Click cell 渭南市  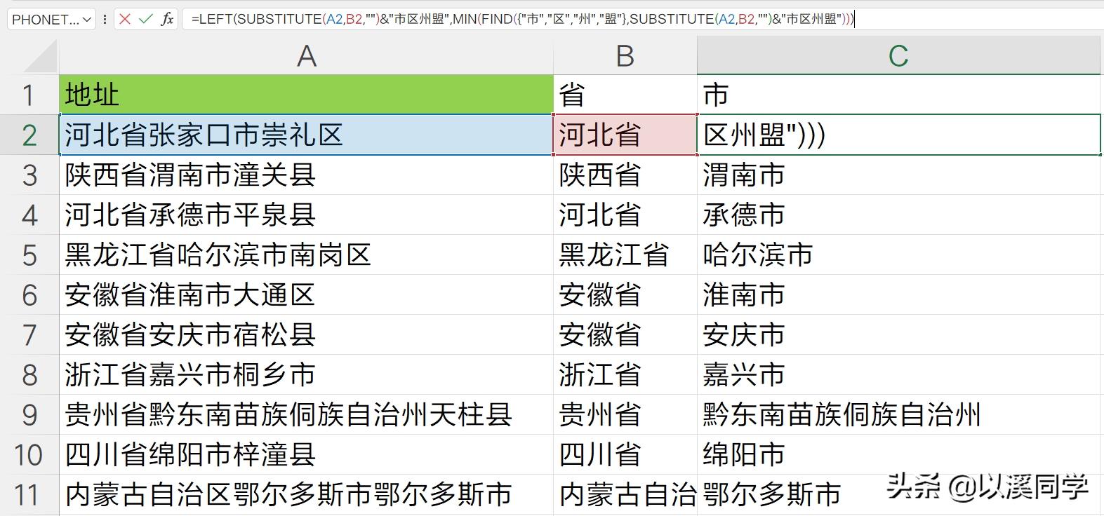coord(898,175)
